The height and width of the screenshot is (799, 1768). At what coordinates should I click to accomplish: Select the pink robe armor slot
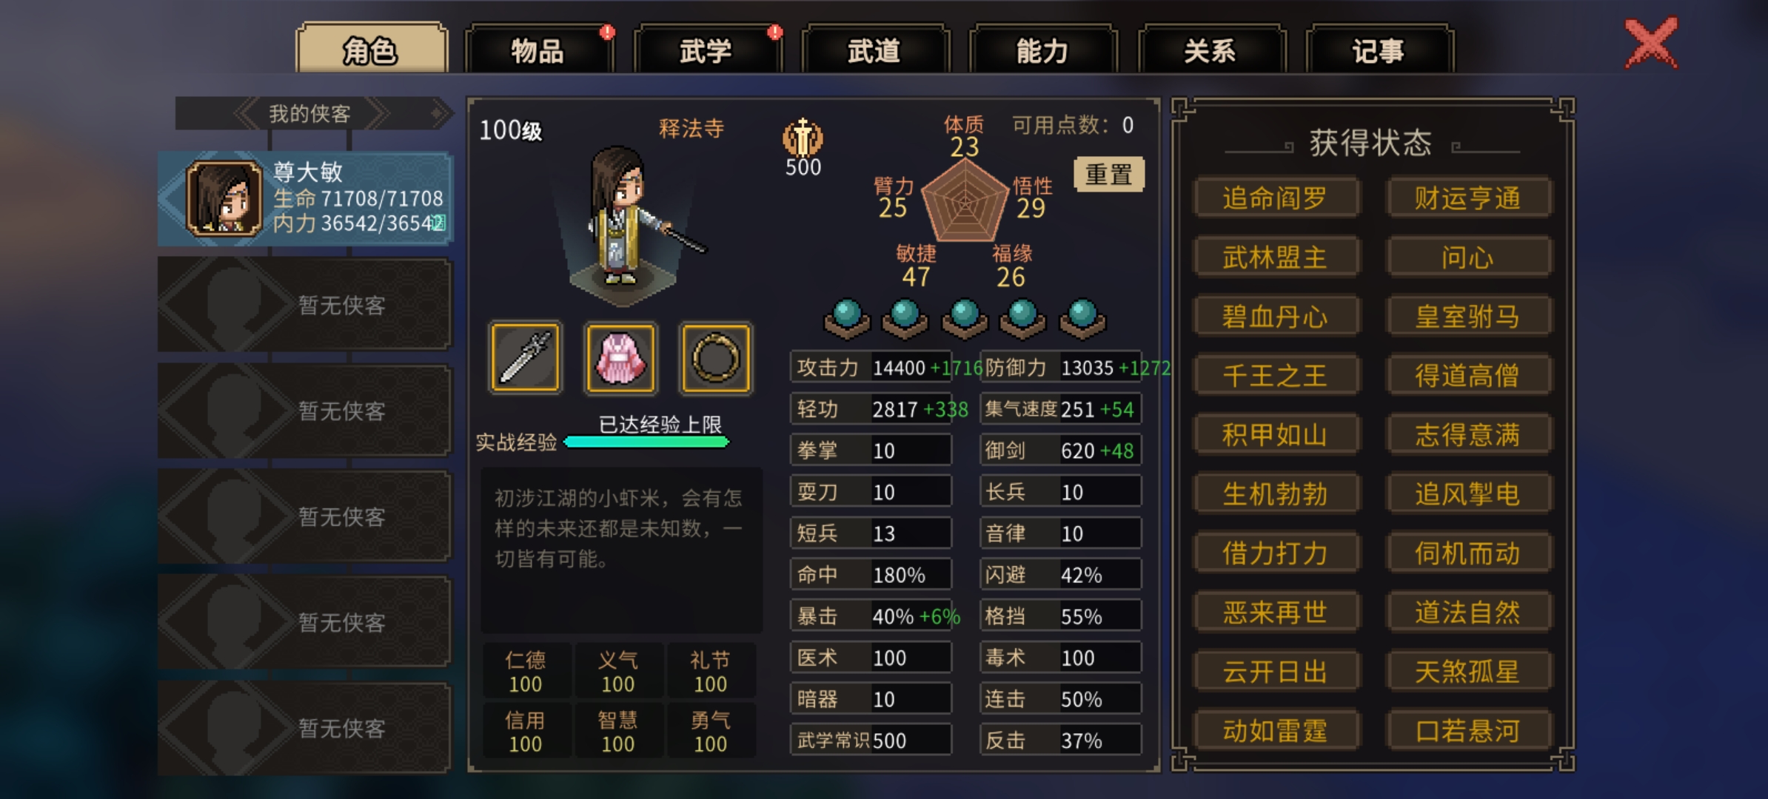click(x=620, y=358)
